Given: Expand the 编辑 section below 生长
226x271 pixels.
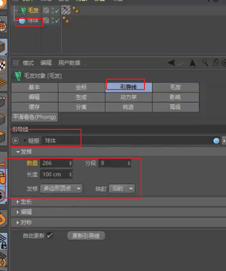Looking at the screenshot, I should point(18,212).
